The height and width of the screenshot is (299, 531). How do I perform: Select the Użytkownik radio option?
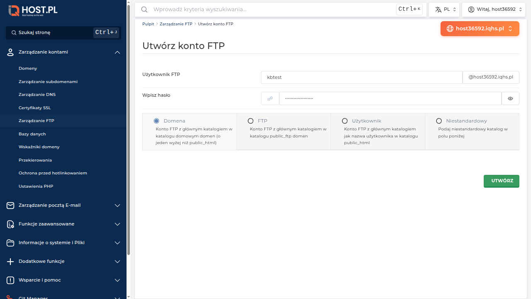345,121
